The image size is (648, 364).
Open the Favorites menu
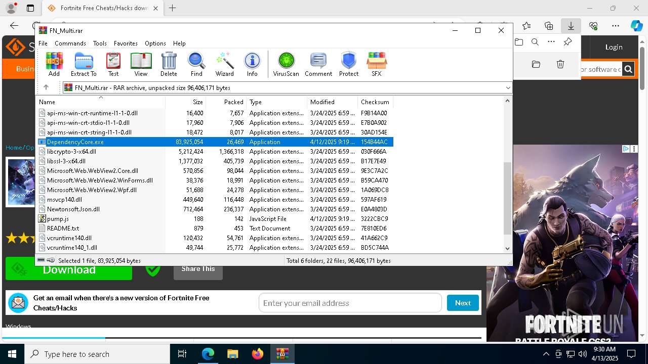coord(126,43)
